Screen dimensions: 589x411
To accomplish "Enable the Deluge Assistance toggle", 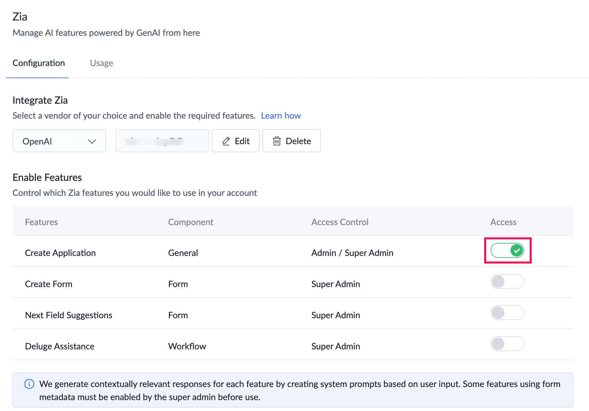I will click(507, 344).
